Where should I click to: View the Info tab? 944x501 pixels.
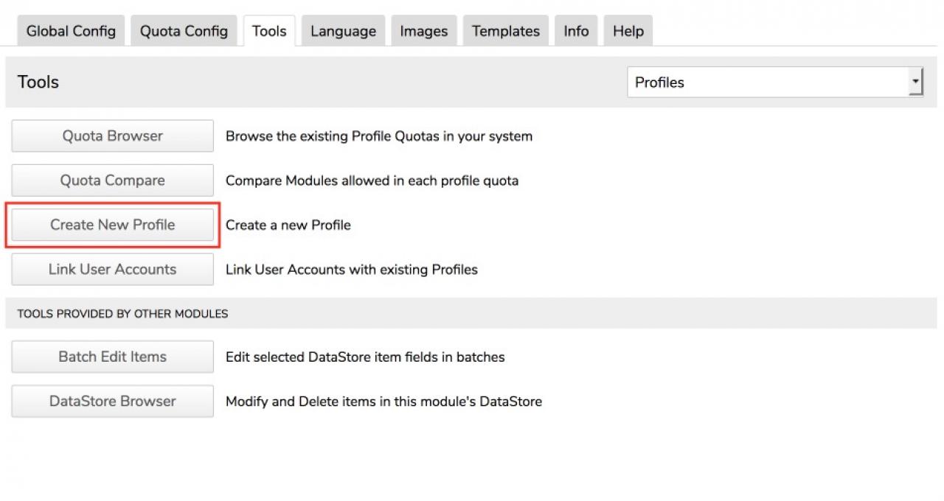click(x=576, y=31)
